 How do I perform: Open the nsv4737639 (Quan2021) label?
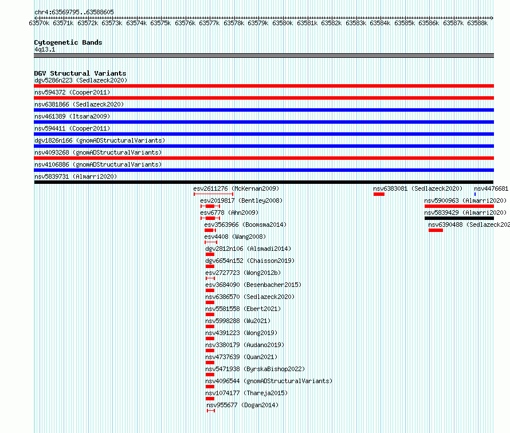[x=241, y=357]
